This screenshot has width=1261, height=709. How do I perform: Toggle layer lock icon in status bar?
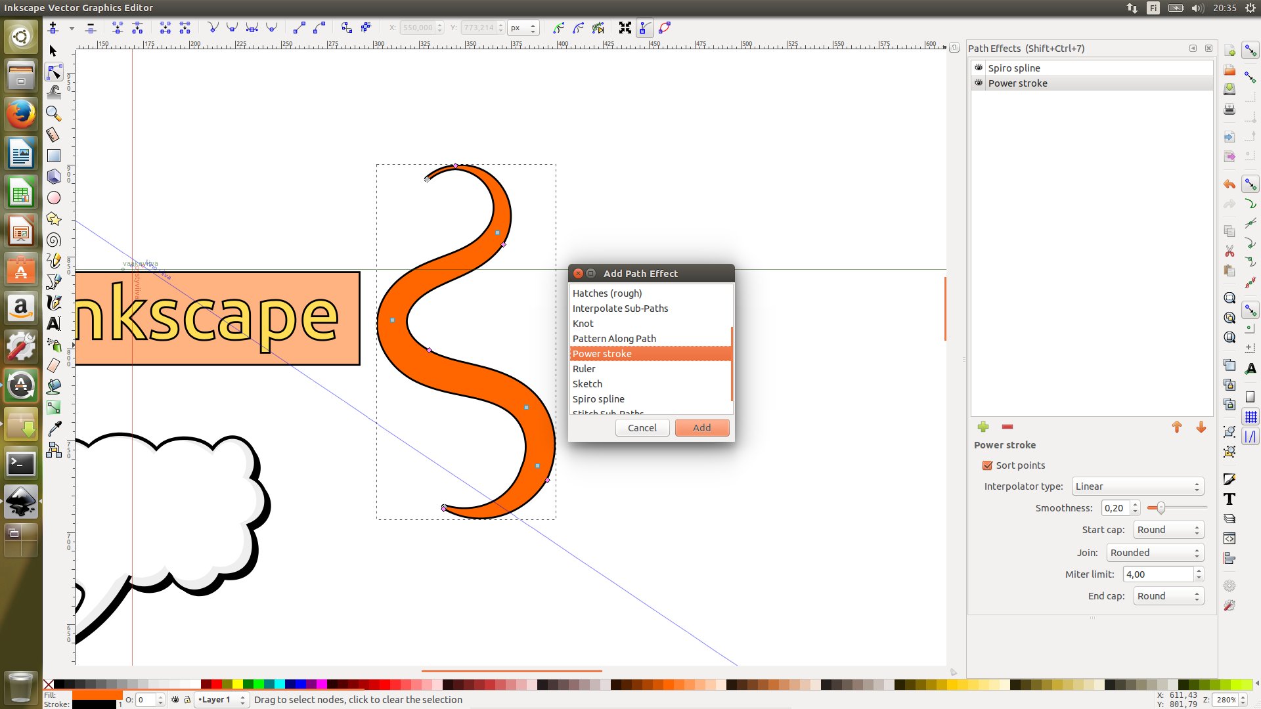point(187,700)
